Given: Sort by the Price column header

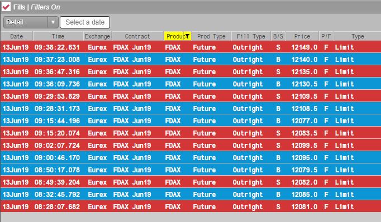Looking at the screenshot, I should (302, 36).
